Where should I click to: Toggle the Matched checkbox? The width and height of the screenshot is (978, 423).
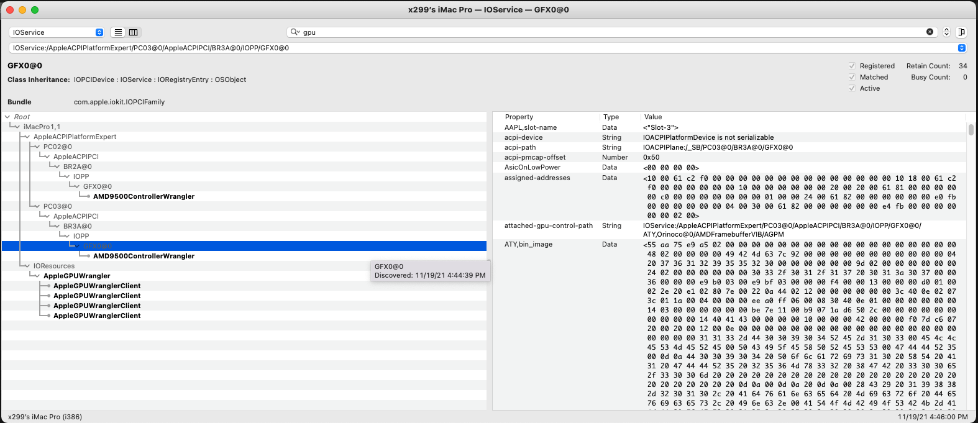852,77
